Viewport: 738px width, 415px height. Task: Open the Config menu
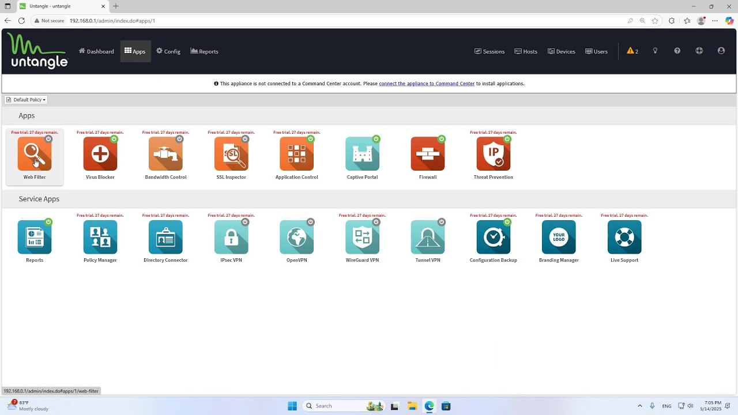point(168,51)
